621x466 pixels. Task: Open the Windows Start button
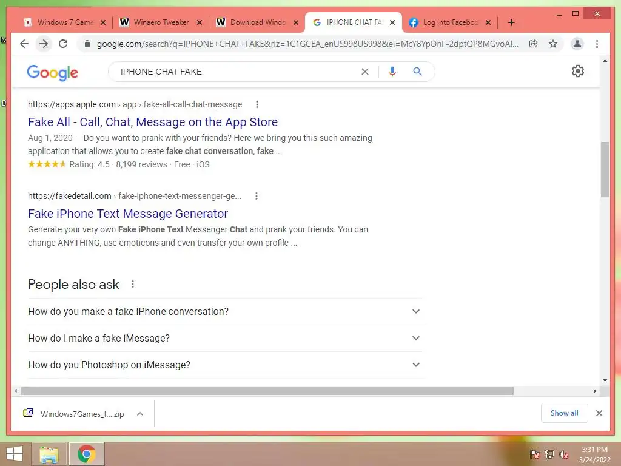coord(15,454)
